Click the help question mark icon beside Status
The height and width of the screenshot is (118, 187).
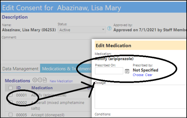[x=109, y=28]
